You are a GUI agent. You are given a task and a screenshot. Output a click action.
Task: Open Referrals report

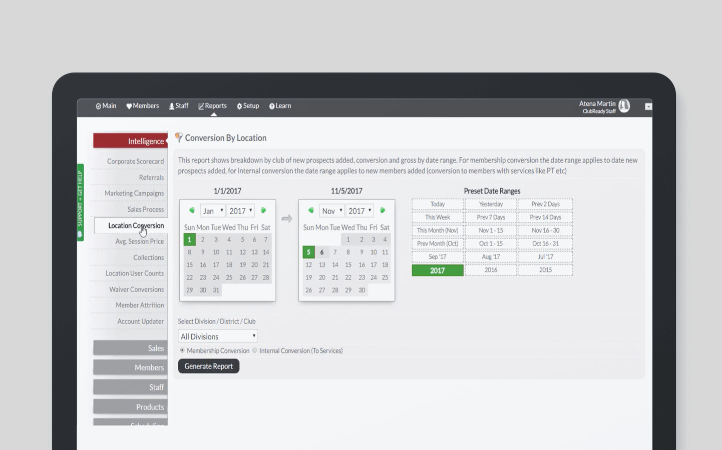[x=151, y=177]
